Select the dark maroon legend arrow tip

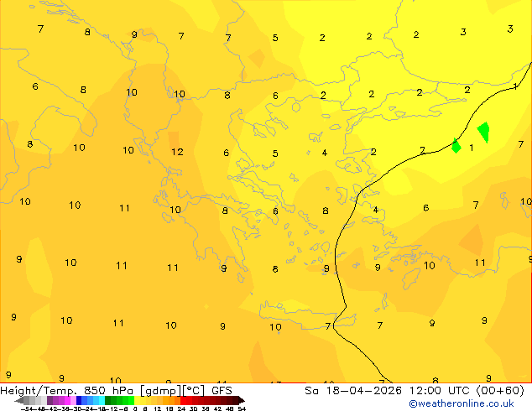click(x=242, y=400)
